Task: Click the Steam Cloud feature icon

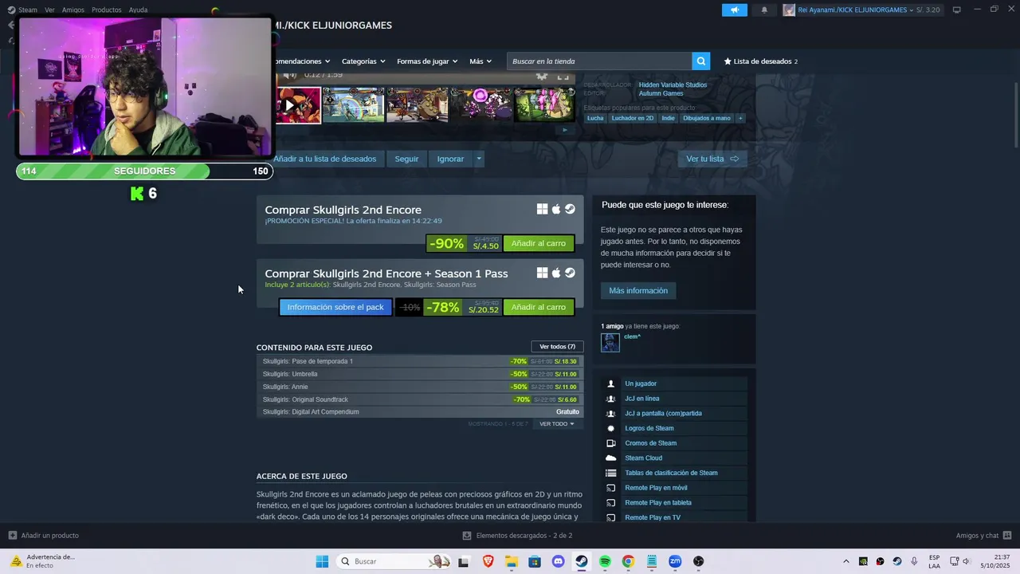Action: 611,458
